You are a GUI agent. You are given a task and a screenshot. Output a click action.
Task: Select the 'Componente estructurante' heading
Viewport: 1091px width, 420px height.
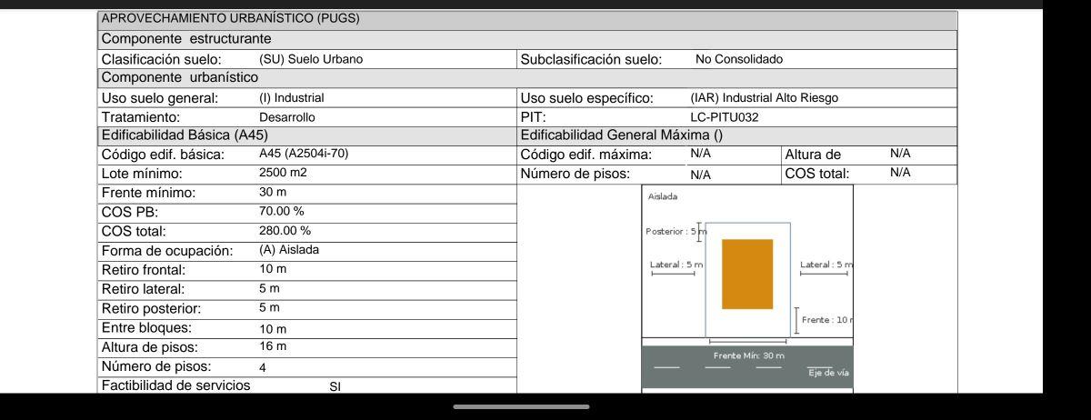186,39
